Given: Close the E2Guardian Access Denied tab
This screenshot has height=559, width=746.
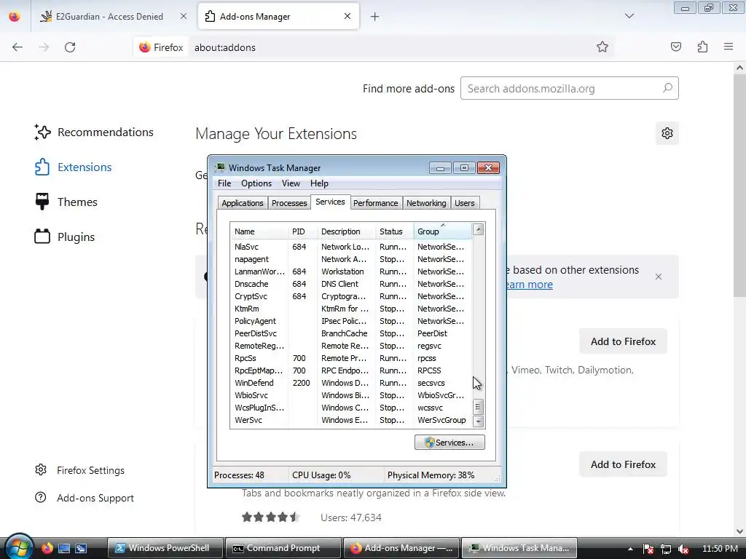Looking at the screenshot, I should coord(184,16).
